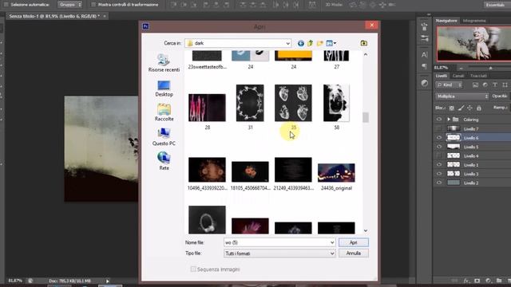Create a new folder in dark
The width and height of the screenshot is (511, 287).
tap(319, 43)
